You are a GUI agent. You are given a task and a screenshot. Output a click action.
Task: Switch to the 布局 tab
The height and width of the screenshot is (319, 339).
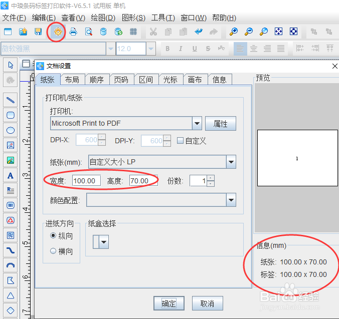(72, 80)
